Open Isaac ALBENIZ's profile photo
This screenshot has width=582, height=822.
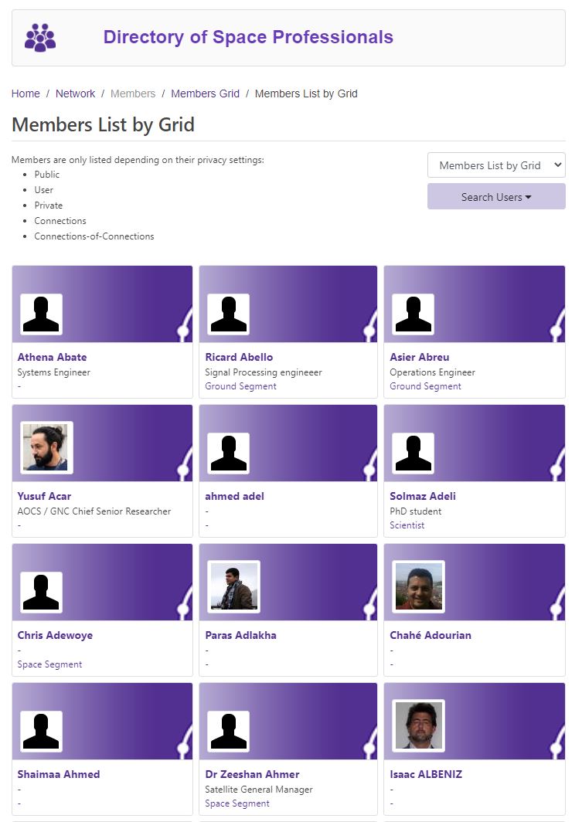[x=418, y=725]
